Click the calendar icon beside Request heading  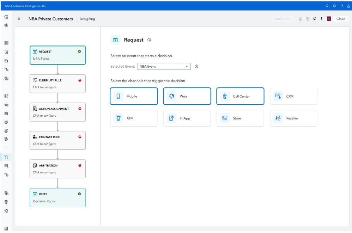click(x=115, y=40)
